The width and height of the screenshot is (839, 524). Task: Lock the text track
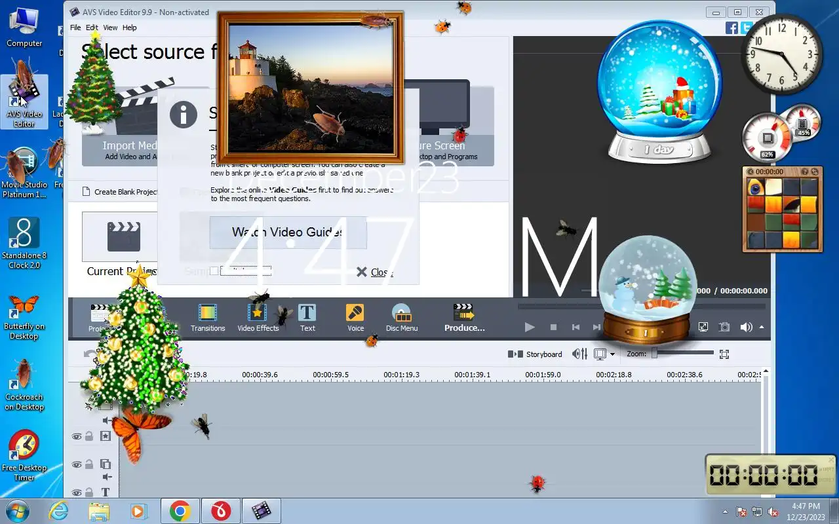click(89, 493)
